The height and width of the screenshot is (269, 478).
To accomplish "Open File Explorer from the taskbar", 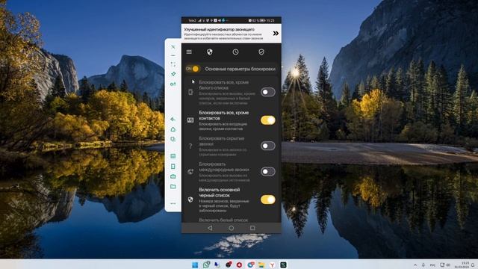I will pyautogui.click(x=261, y=265).
